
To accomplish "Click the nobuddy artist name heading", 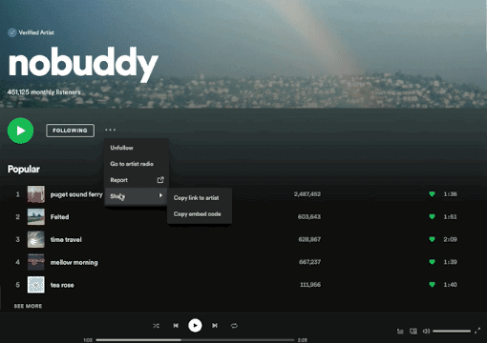I will [x=83, y=64].
